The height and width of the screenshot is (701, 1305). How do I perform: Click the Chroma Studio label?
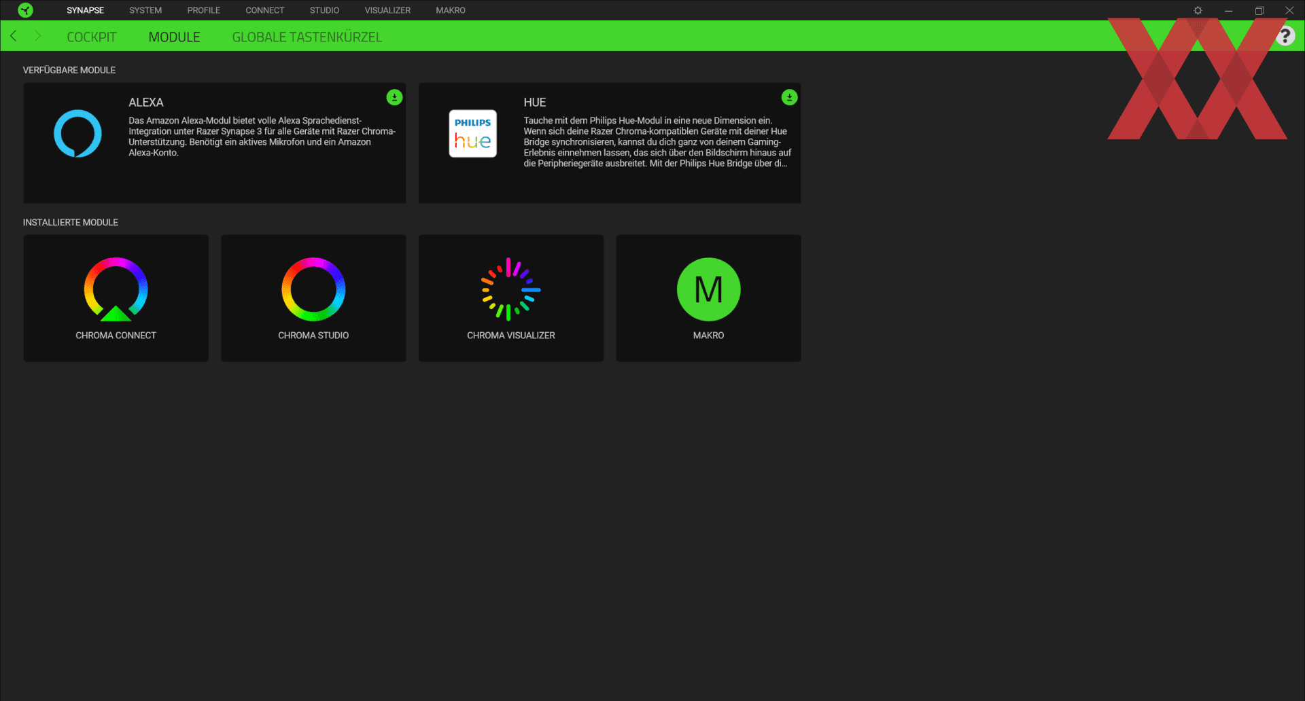point(313,336)
